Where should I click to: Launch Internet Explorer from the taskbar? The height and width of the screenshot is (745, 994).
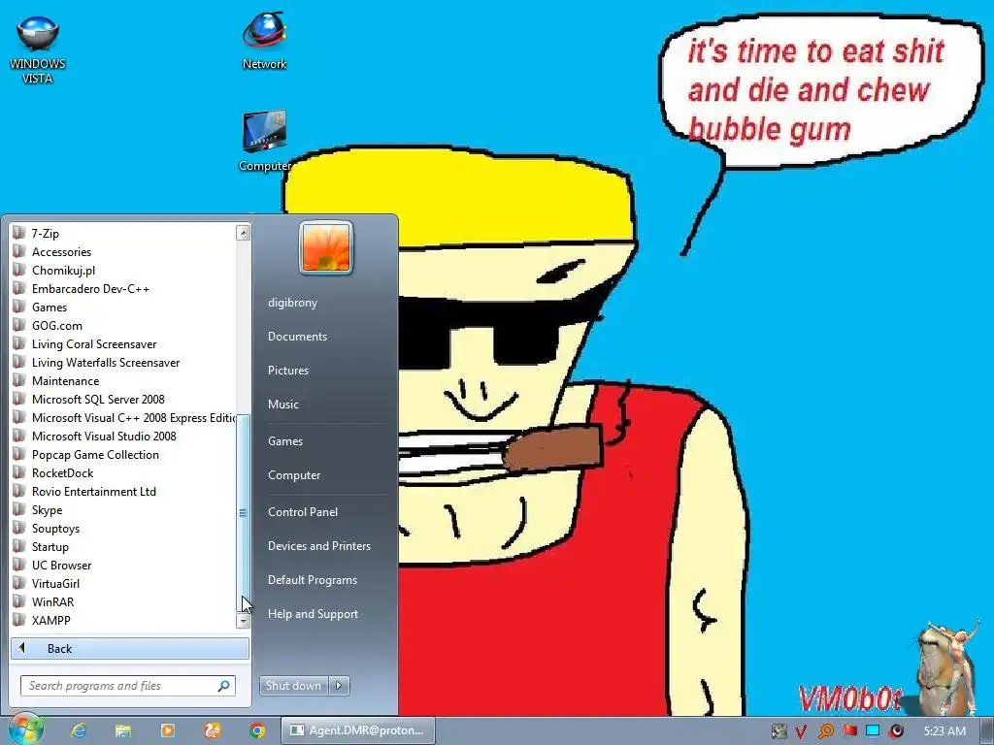pos(79,730)
